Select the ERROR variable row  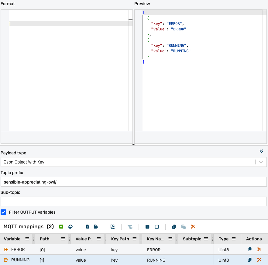[x=18, y=250]
